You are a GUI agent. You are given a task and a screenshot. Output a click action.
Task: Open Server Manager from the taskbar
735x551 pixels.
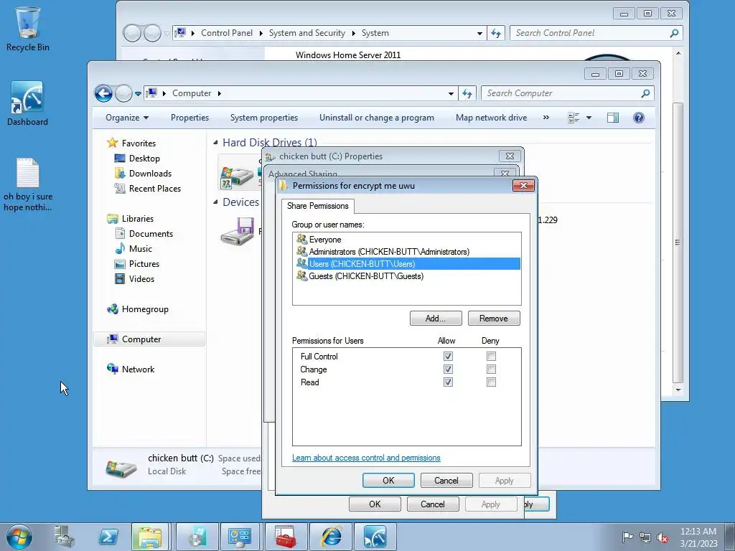[64, 537]
